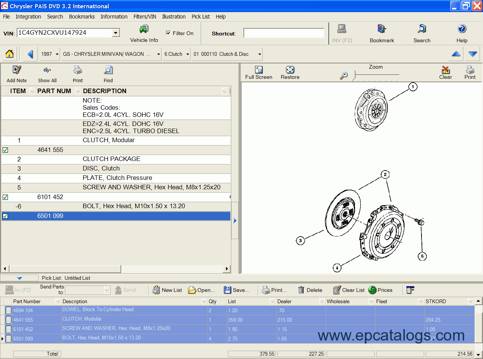Click callout 1 in the illustration

(412, 87)
